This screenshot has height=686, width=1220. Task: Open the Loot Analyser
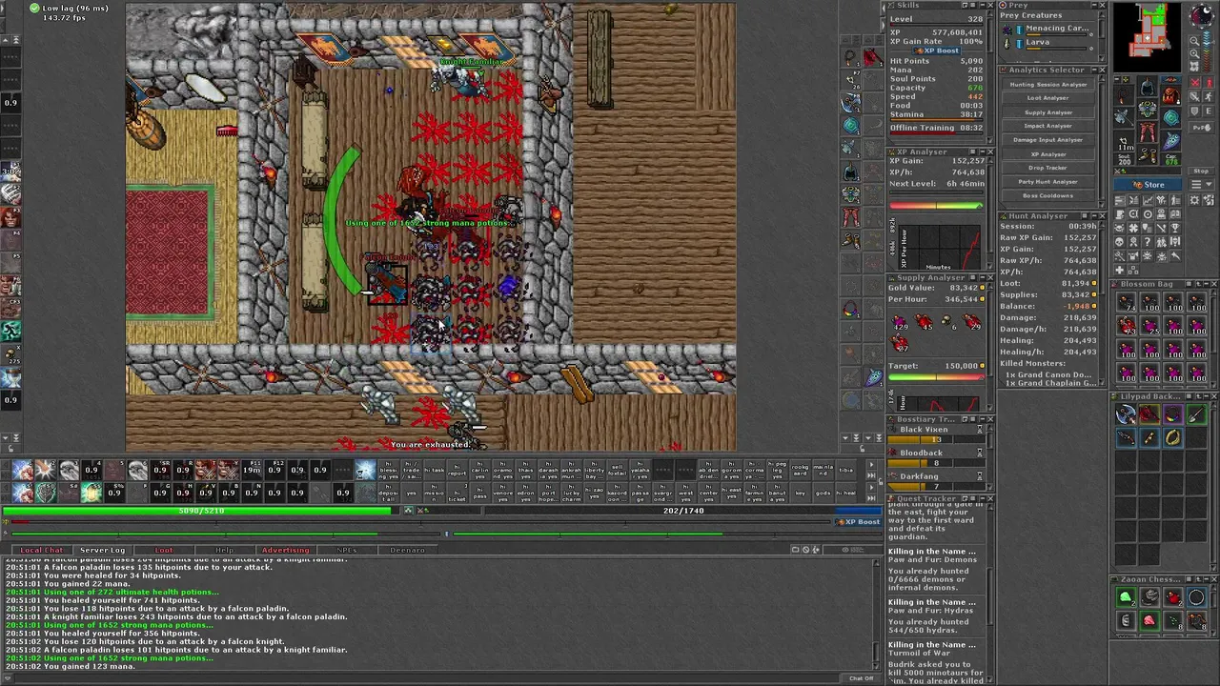[x=1048, y=98]
